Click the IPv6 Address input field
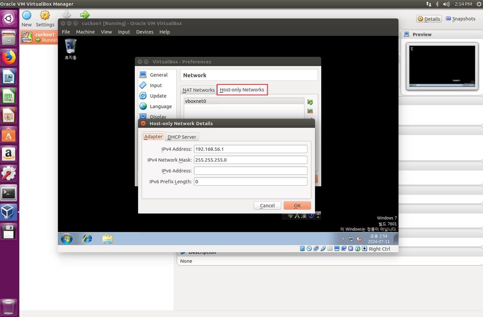 click(x=250, y=171)
